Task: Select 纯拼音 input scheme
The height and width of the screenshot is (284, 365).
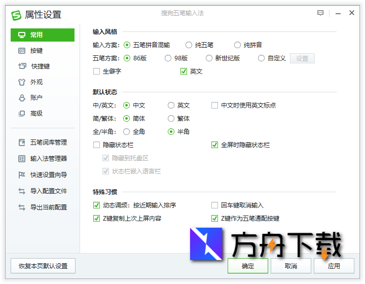Action: click(x=237, y=45)
